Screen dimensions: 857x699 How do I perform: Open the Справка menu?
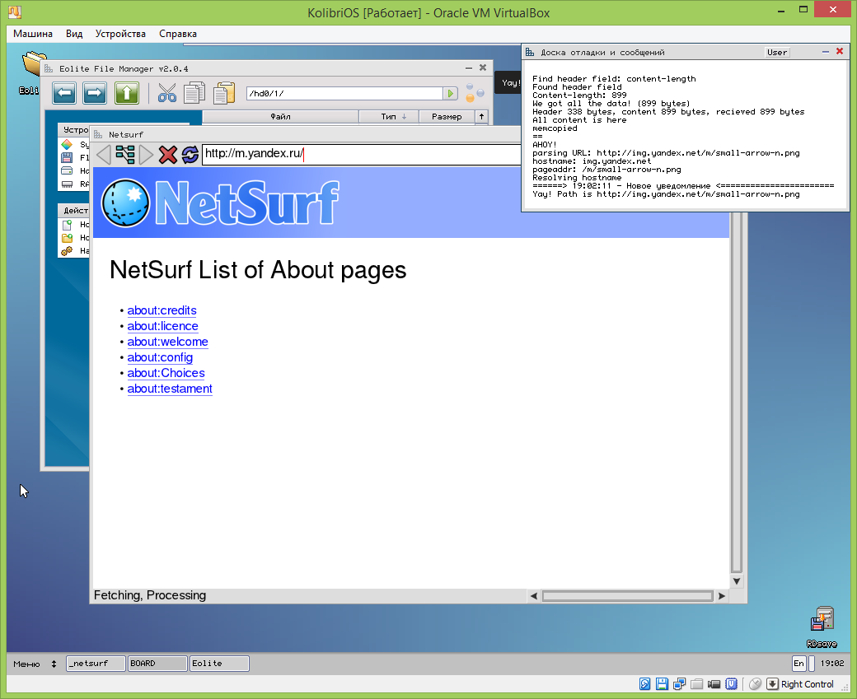point(177,34)
